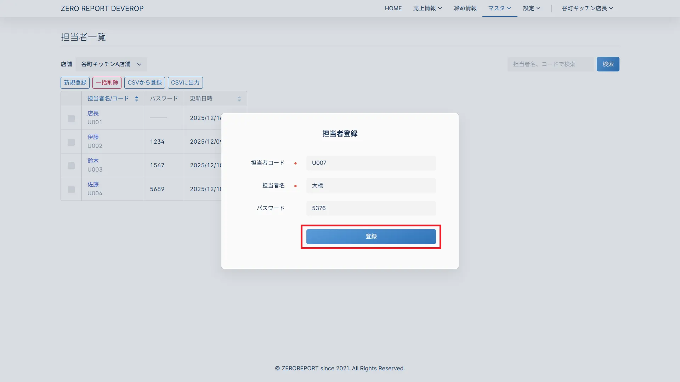Open the 店舗 store dropdown
Viewport: 680px width, 382px height.
point(111,64)
